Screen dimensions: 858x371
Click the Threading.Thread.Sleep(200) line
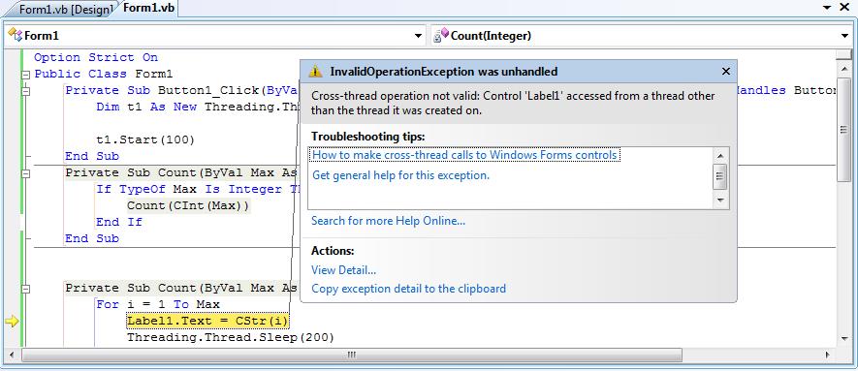pos(231,337)
